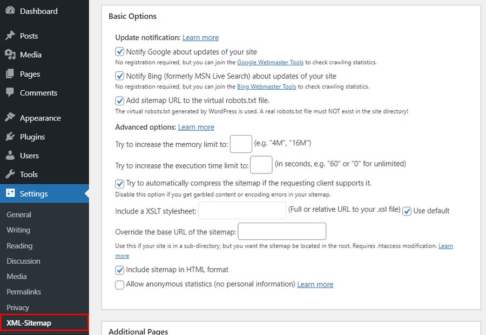Toggle Add sitemap URL to robots.txt
The width and height of the screenshot is (486, 335).
(120, 100)
